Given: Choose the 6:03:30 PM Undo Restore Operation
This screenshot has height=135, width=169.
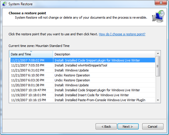Looking at the screenshot, I should 82,80.
